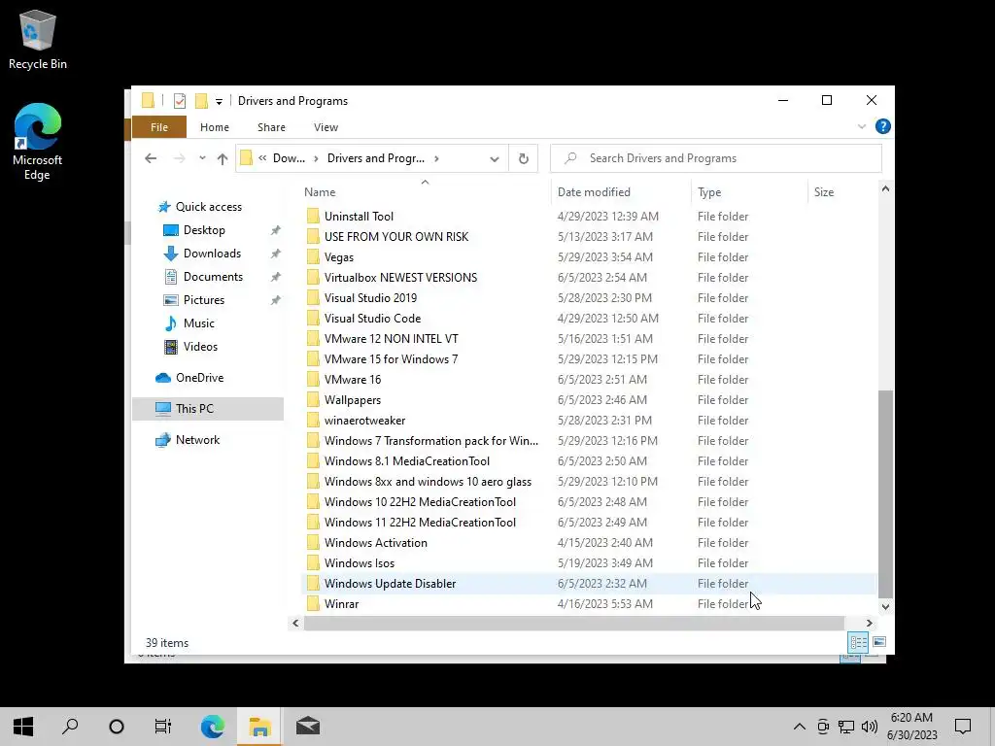Select the Visual Studio 2019 folder icon
The height and width of the screenshot is (746, 995).
tap(313, 298)
